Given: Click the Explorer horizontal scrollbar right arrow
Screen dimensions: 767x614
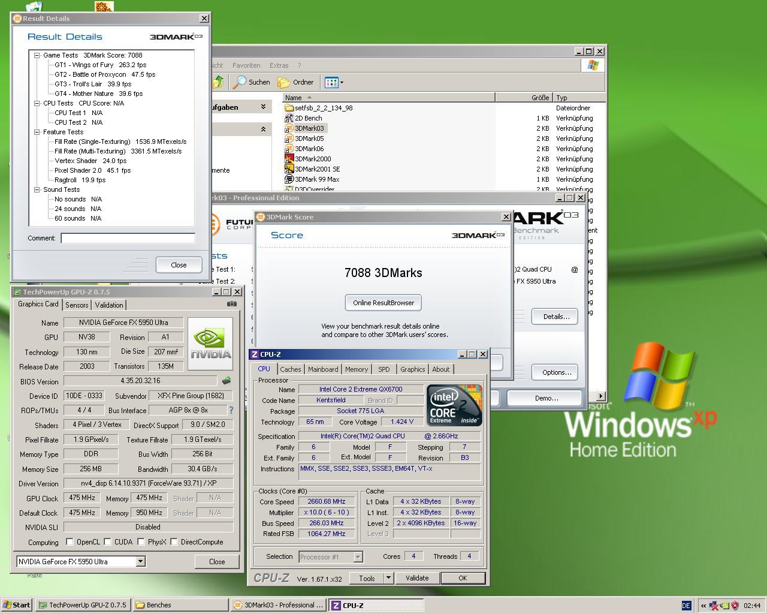Looking at the screenshot, I should coord(600,396).
